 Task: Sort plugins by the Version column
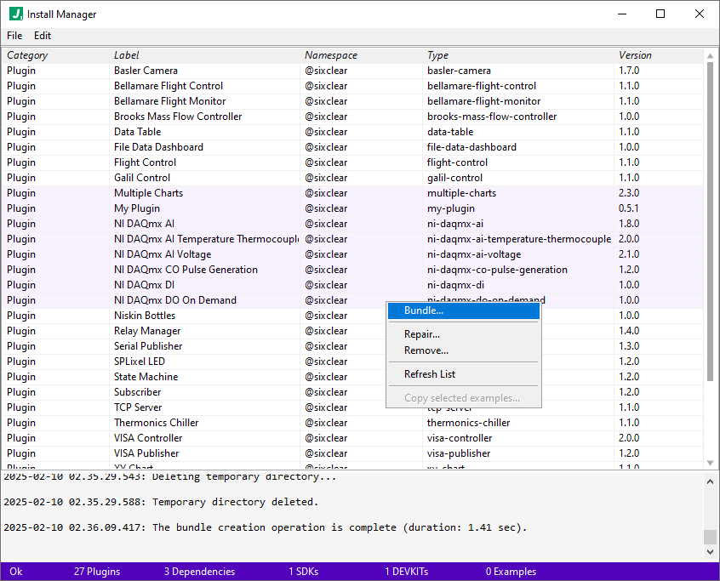pyautogui.click(x=634, y=54)
